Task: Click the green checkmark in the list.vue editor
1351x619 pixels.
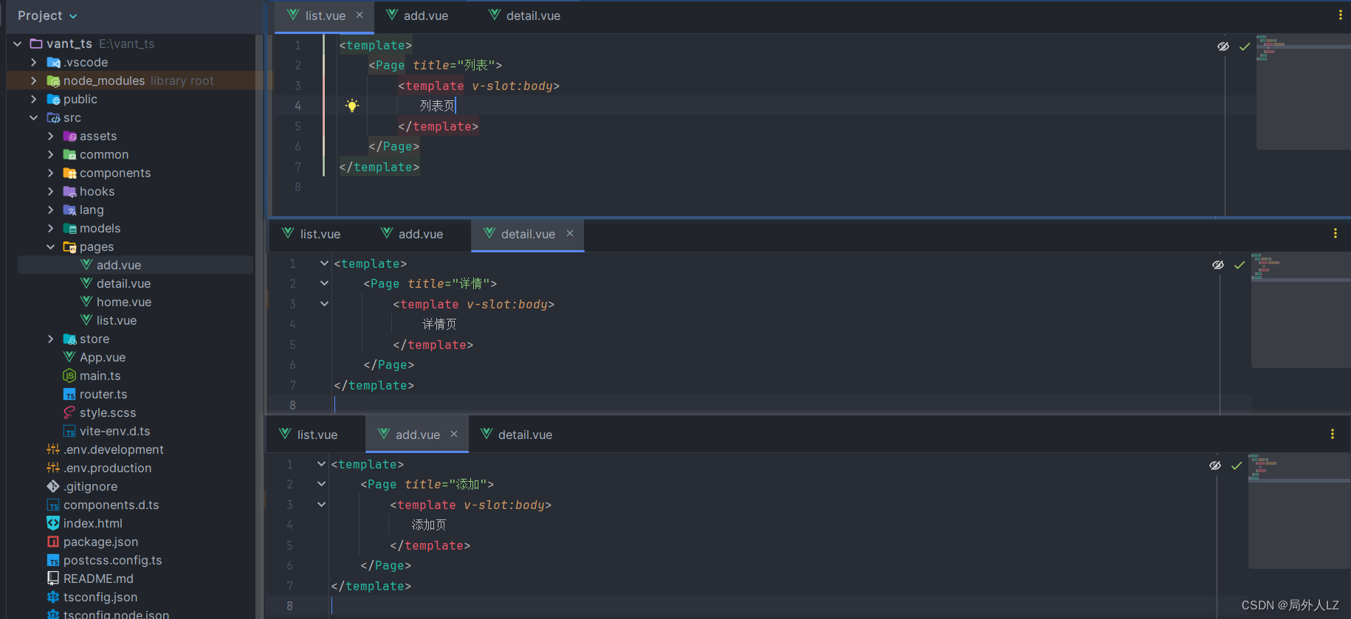Action: point(1245,46)
